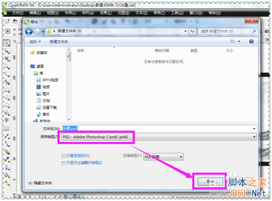Click the refresh button beside address bar

click(192, 32)
